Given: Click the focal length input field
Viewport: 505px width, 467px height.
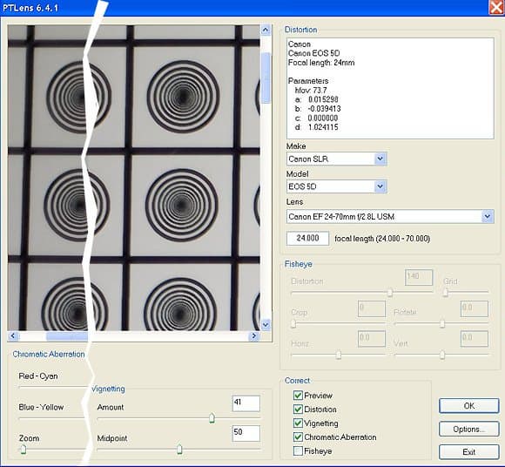Looking at the screenshot, I should pos(307,238).
